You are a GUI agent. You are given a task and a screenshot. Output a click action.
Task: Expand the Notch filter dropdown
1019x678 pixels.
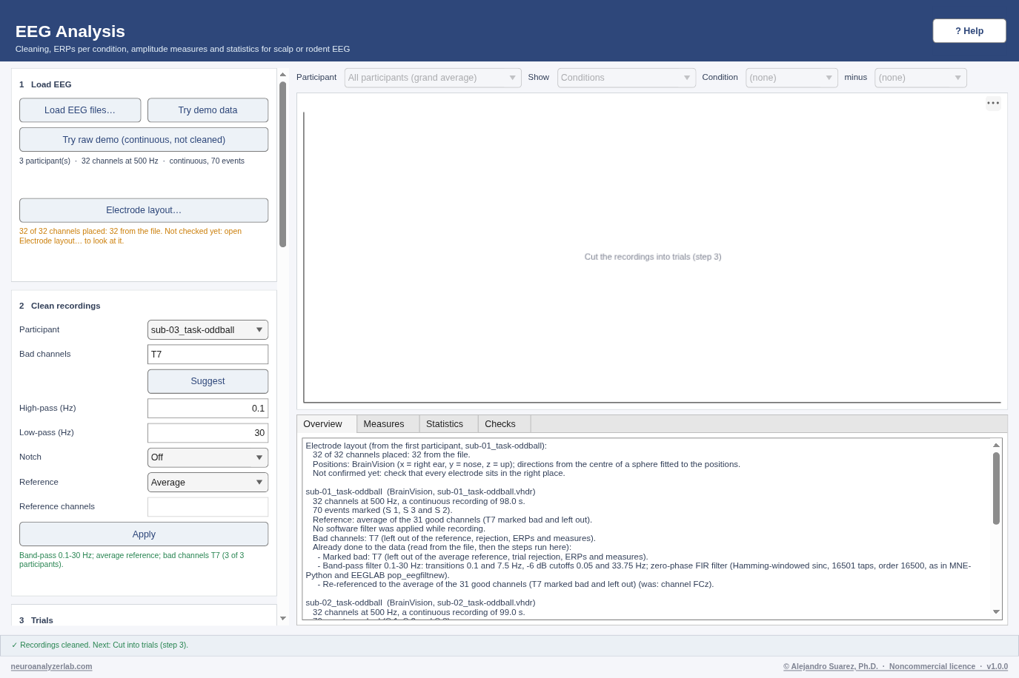tap(208, 457)
